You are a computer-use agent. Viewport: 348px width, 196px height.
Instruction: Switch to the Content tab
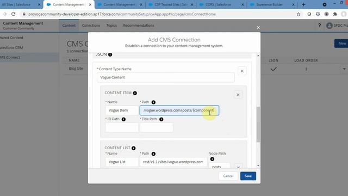[69, 26]
